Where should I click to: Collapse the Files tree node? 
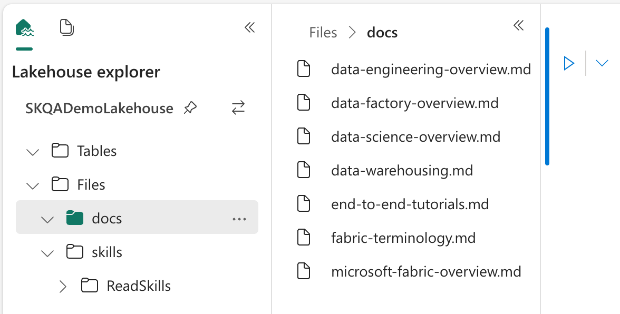click(33, 185)
